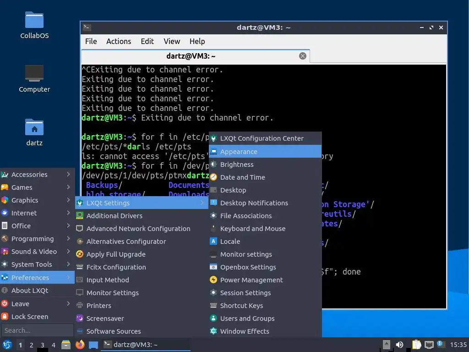Image resolution: width=469 pixels, height=352 pixels.
Task: Open the terminal View menu
Action: (172, 41)
